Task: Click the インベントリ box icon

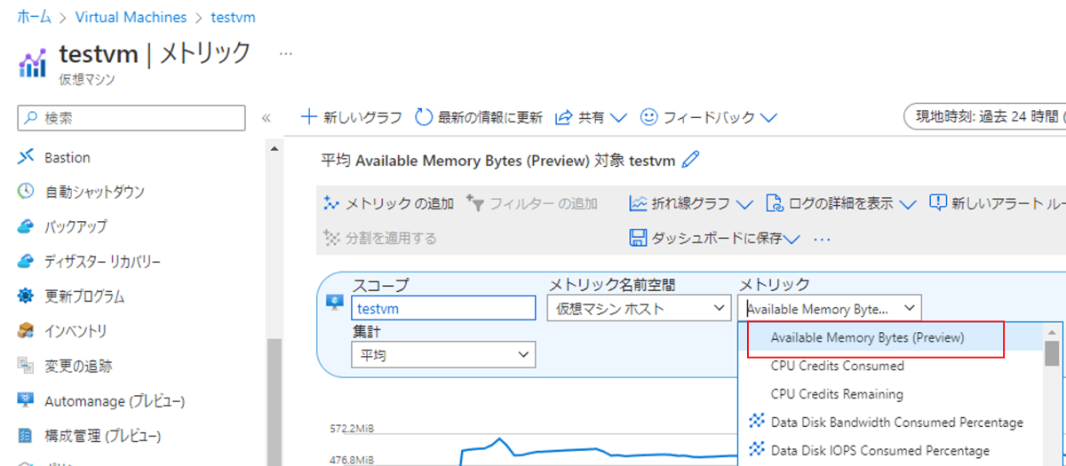Action: [26, 331]
